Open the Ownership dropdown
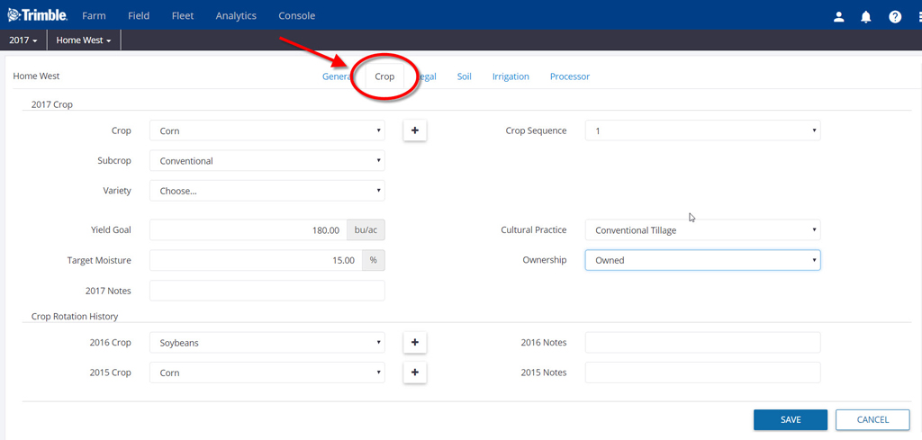 click(x=702, y=260)
